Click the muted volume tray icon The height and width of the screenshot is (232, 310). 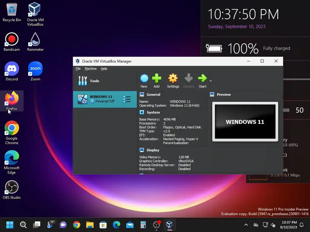[x=273, y=225]
